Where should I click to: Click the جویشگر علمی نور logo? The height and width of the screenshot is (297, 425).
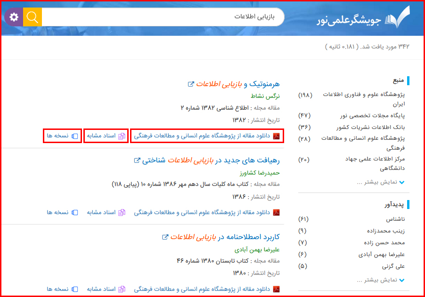[363, 19]
